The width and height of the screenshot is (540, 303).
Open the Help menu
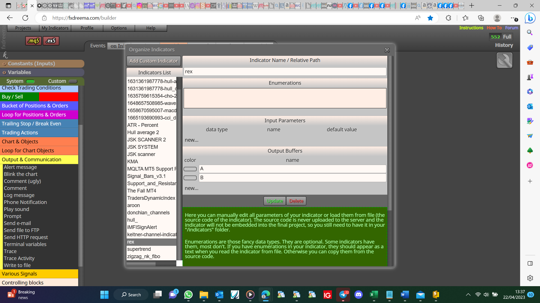coord(151,28)
